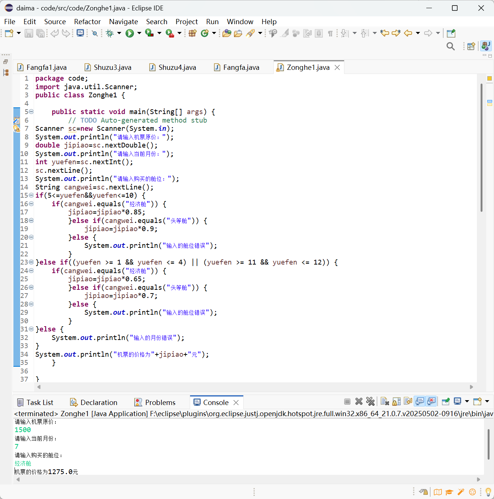Collapse the else block at line 31
Viewport: 494px width, 499px height.
pos(31,329)
